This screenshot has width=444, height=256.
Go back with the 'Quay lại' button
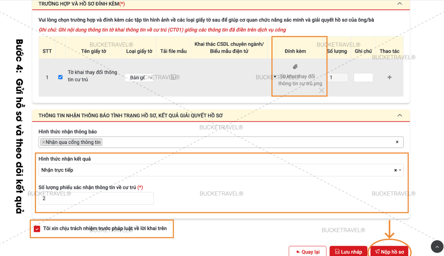click(307, 252)
